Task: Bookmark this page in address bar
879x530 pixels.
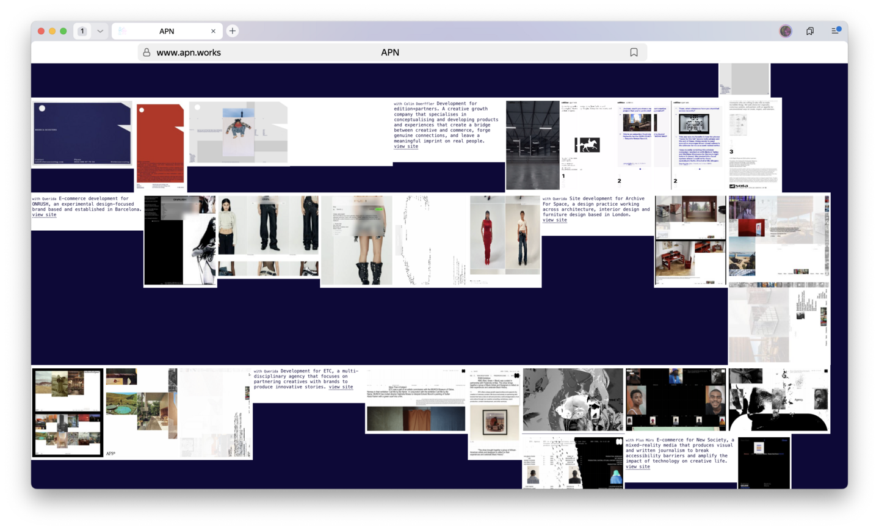Action: [634, 53]
